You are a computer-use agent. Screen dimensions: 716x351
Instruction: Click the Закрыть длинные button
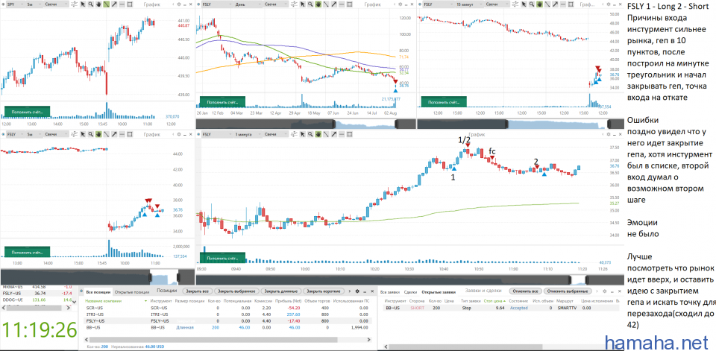(280, 291)
